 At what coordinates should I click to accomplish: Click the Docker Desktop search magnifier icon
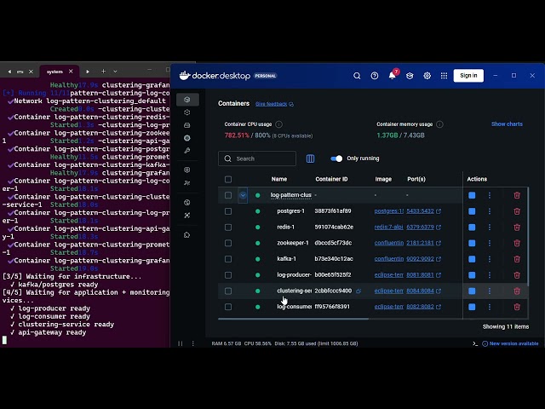coord(357,76)
